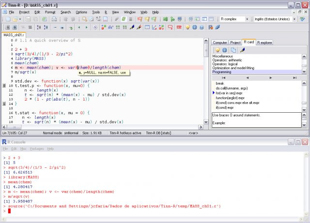Click the R send green crossing arrows icon
Image resolution: width=310 pixels, height=223 pixels.
pyautogui.click(x=165, y=19)
